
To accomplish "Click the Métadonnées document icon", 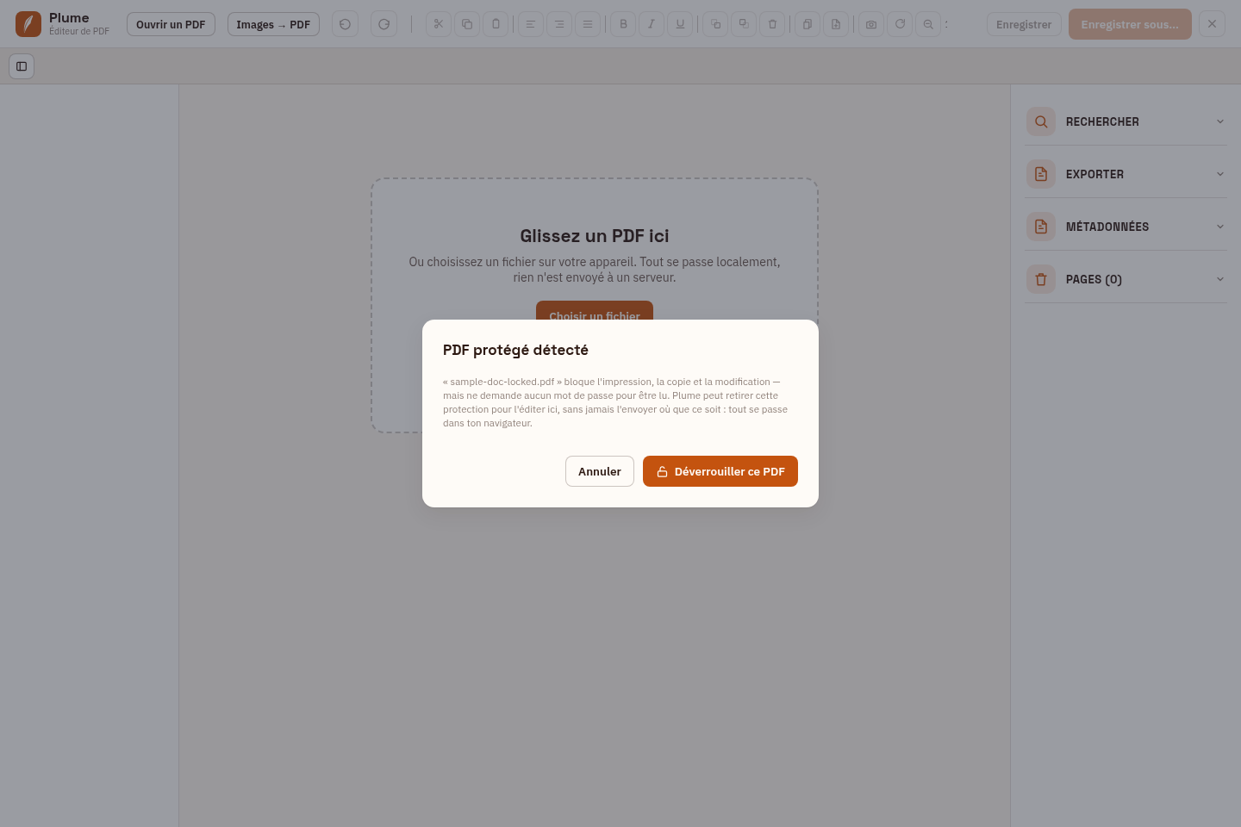I will coord(1041,227).
